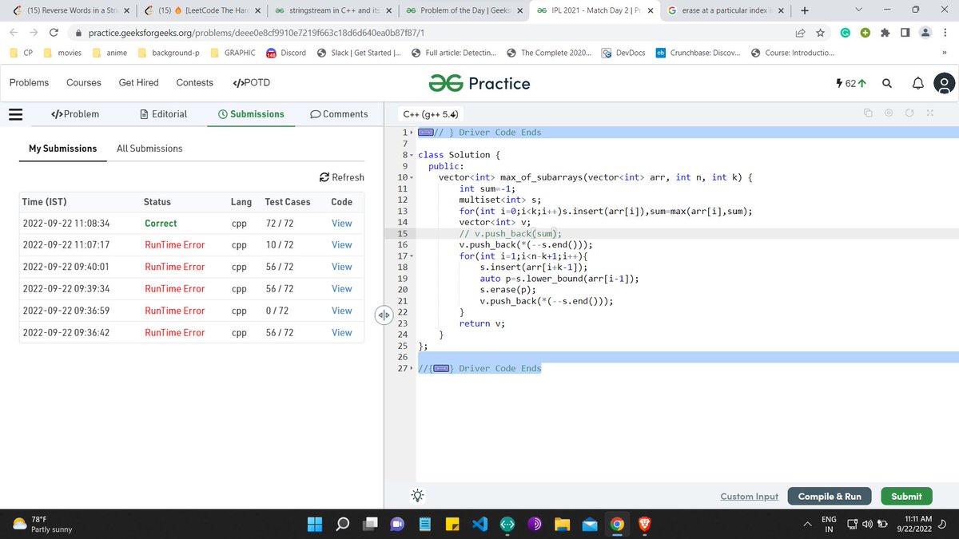Click the lightbulb hint icon

pyautogui.click(x=417, y=496)
